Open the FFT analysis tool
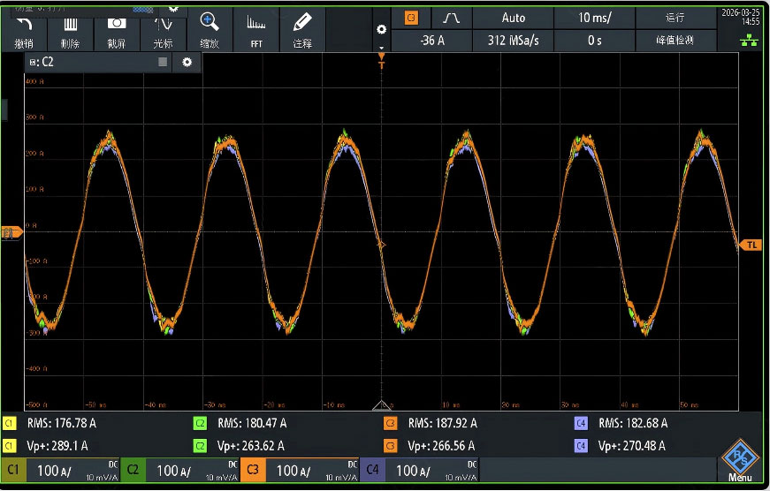770x491 pixels. (x=255, y=30)
